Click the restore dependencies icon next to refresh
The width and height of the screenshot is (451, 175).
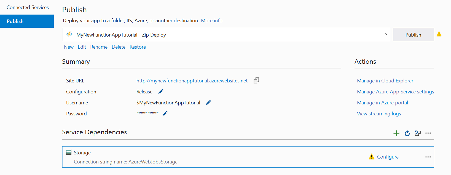coord(418,133)
